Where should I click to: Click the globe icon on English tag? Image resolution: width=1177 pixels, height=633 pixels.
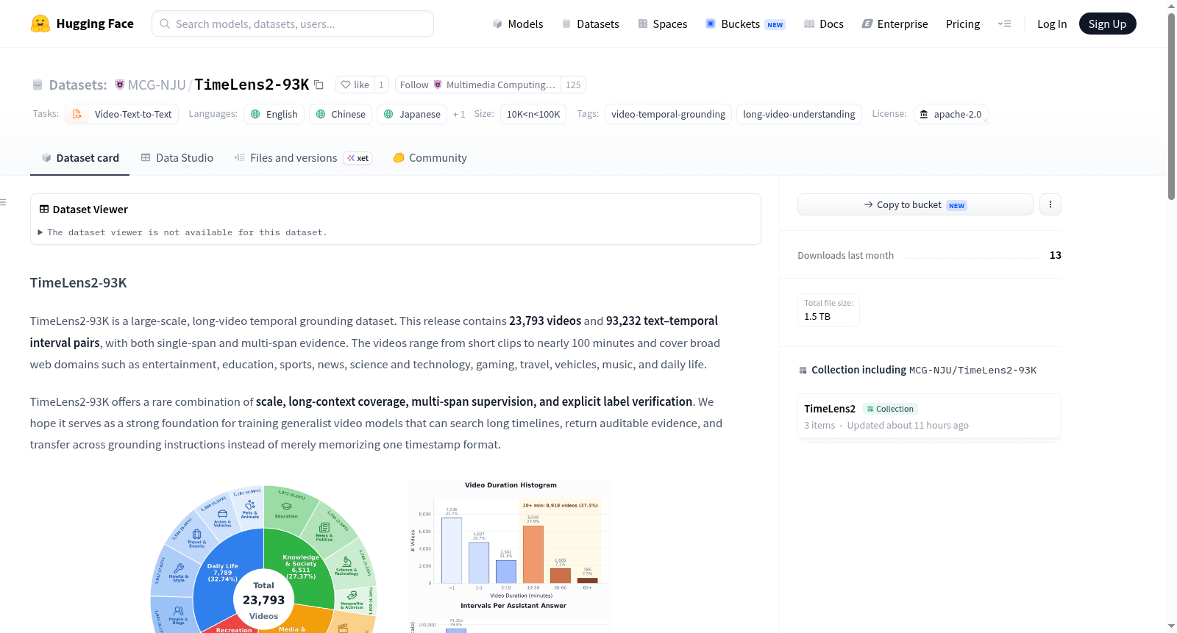tap(255, 114)
